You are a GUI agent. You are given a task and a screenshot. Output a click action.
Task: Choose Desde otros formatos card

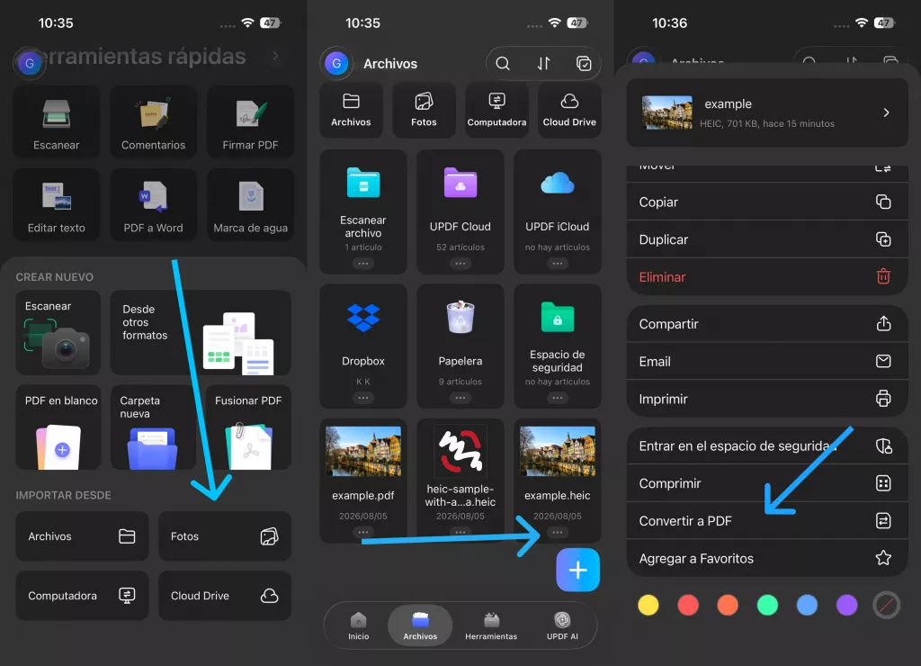click(x=201, y=333)
